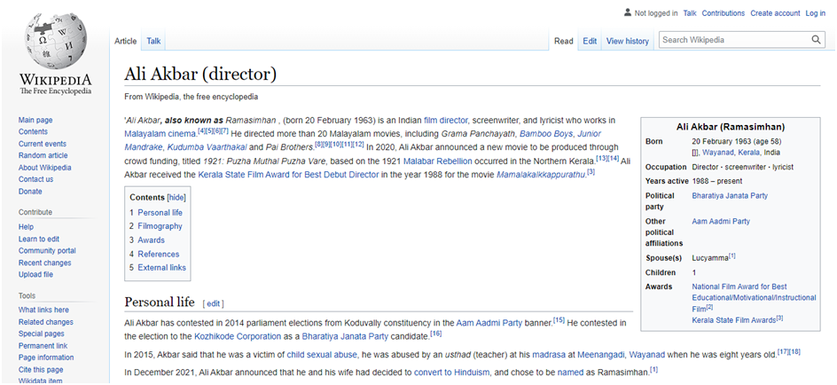Open What links here
Viewport: 837px width, 385px height.
pos(43,310)
